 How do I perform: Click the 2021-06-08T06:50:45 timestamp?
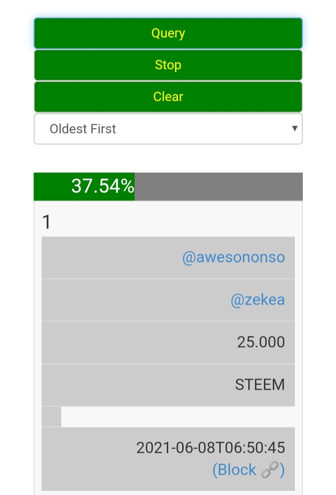210,448
